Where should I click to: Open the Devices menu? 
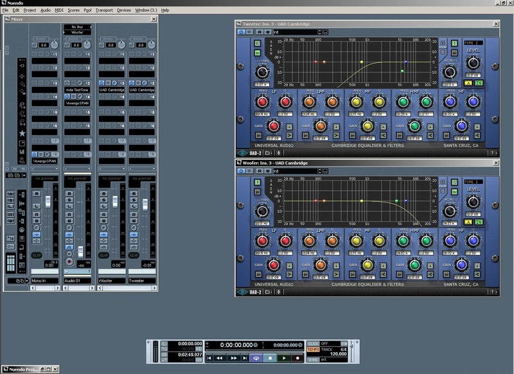tap(124, 10)
